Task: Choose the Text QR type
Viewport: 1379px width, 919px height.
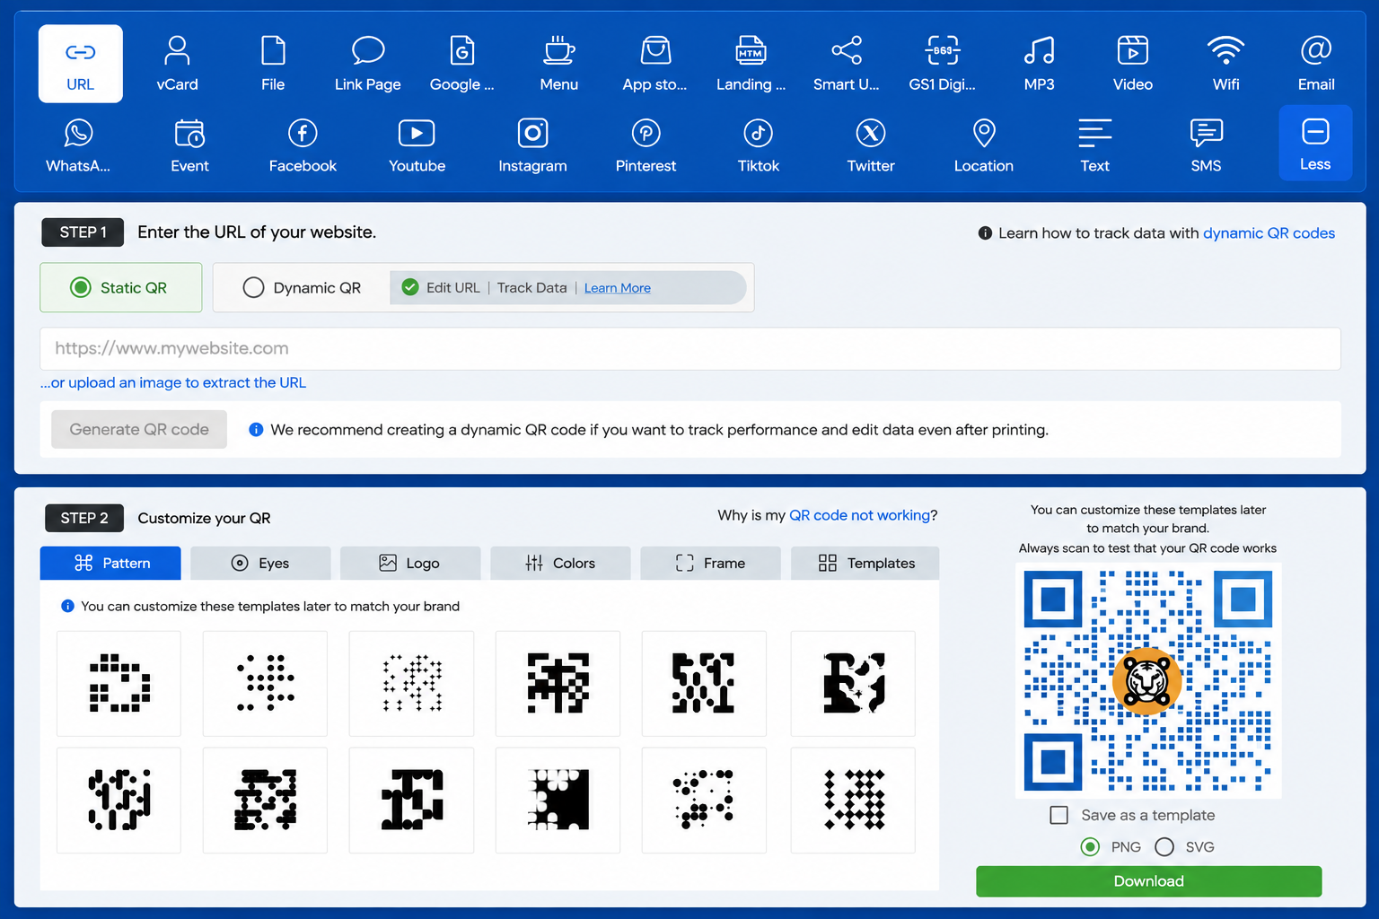Action: click(x=1095, y=145)
